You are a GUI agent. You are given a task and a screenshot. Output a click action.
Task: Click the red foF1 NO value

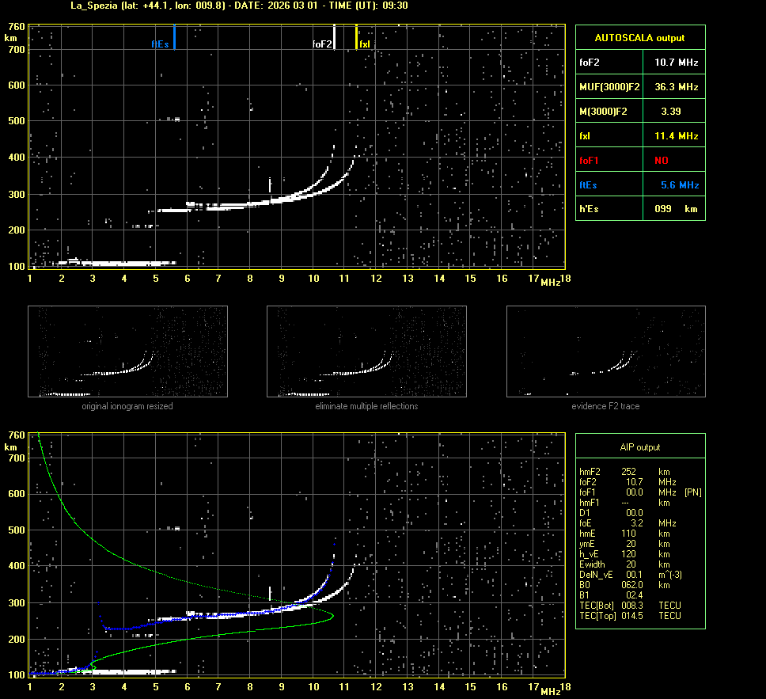tap(661, 161)
